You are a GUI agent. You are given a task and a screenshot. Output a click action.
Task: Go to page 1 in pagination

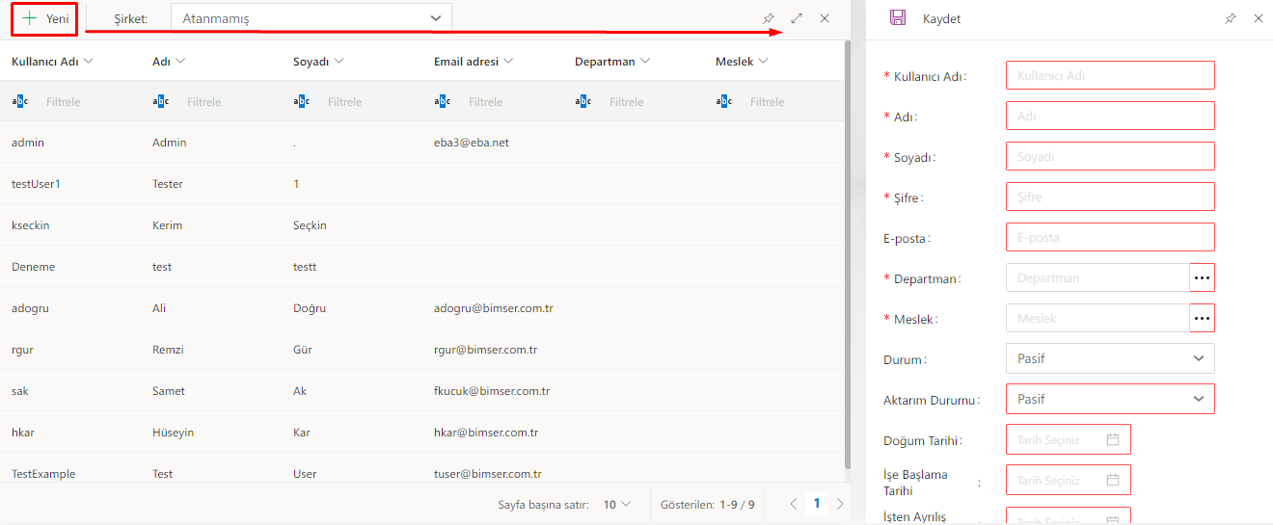coord(817,503)
